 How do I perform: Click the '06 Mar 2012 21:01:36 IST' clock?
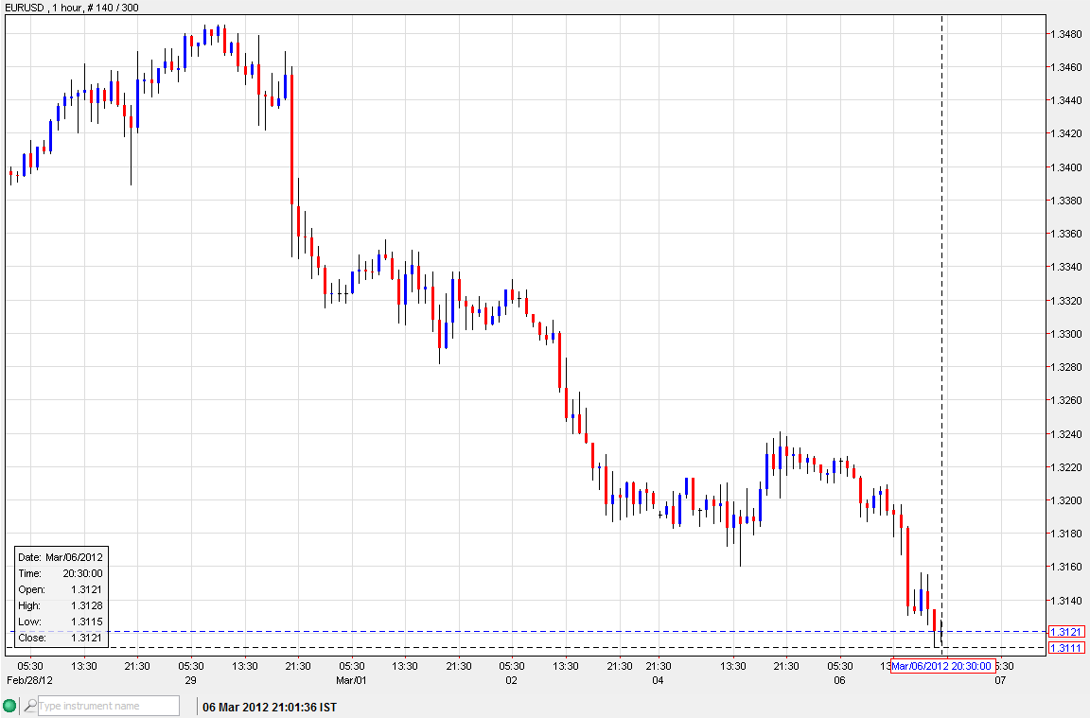(x=270, y=708)
